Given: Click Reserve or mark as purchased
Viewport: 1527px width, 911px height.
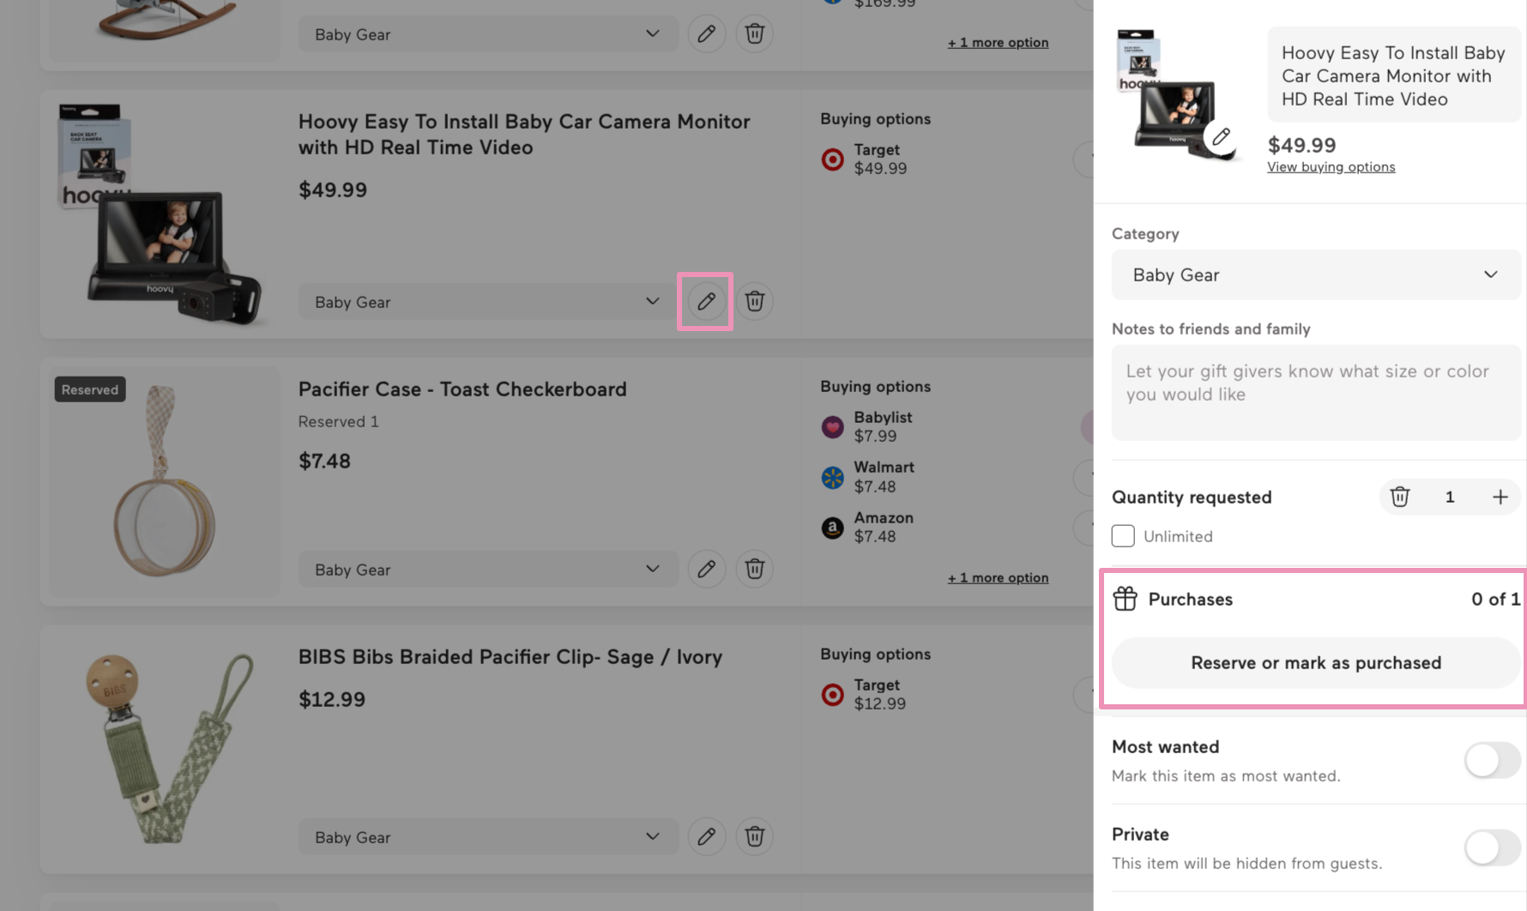Looking at the screenshot, I should click(1315, 662).
